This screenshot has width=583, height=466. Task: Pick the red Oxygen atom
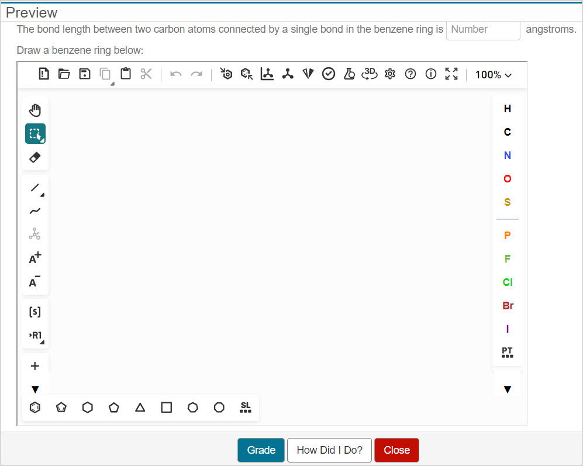pos(508,179)
